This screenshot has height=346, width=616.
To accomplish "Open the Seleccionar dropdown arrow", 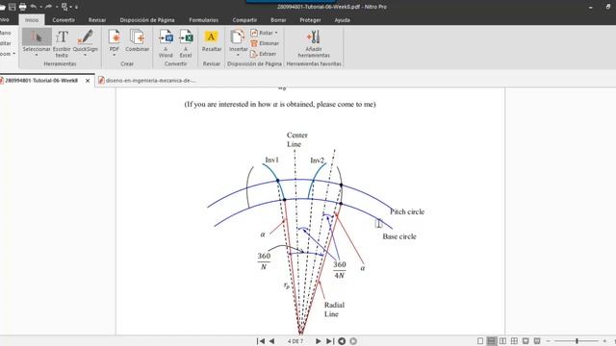I will pos(37,56).
